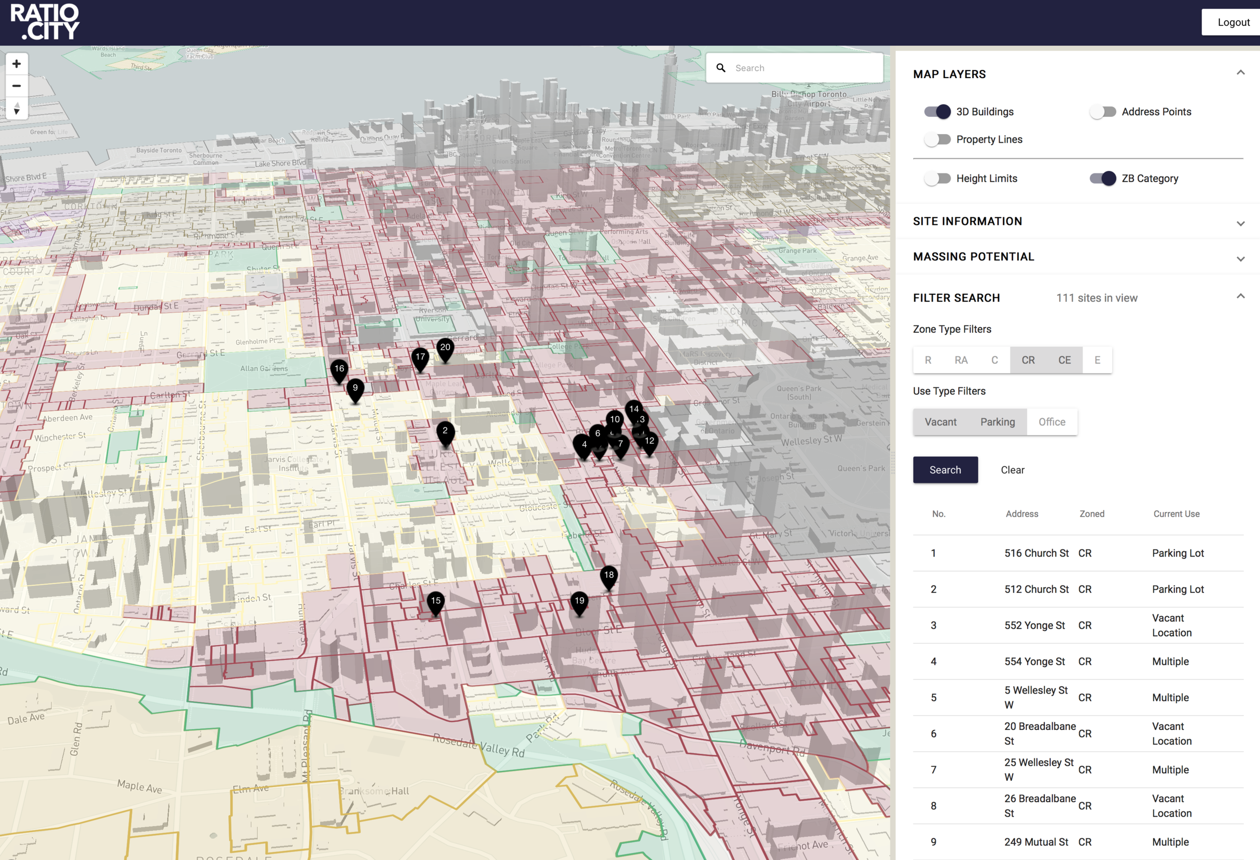Select map marker number 12
Screen dimensions: 1260x860
(649, 443)
